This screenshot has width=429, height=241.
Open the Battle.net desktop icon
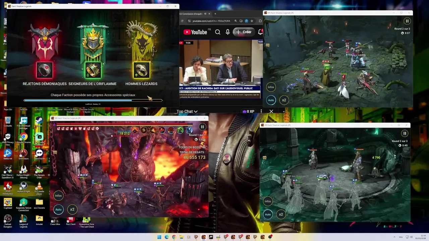(x=7, y=154)
